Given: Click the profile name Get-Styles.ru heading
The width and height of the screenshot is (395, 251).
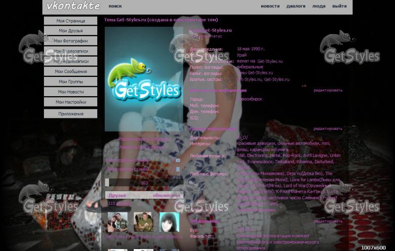Looking at the screenshot, I should click(x=211, y=31).
